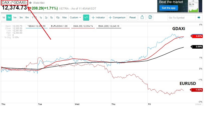Image resolution: width=205 pixels, height=113 pixels.
Task: Add an Indicator to chart
Action: [98, 18]
